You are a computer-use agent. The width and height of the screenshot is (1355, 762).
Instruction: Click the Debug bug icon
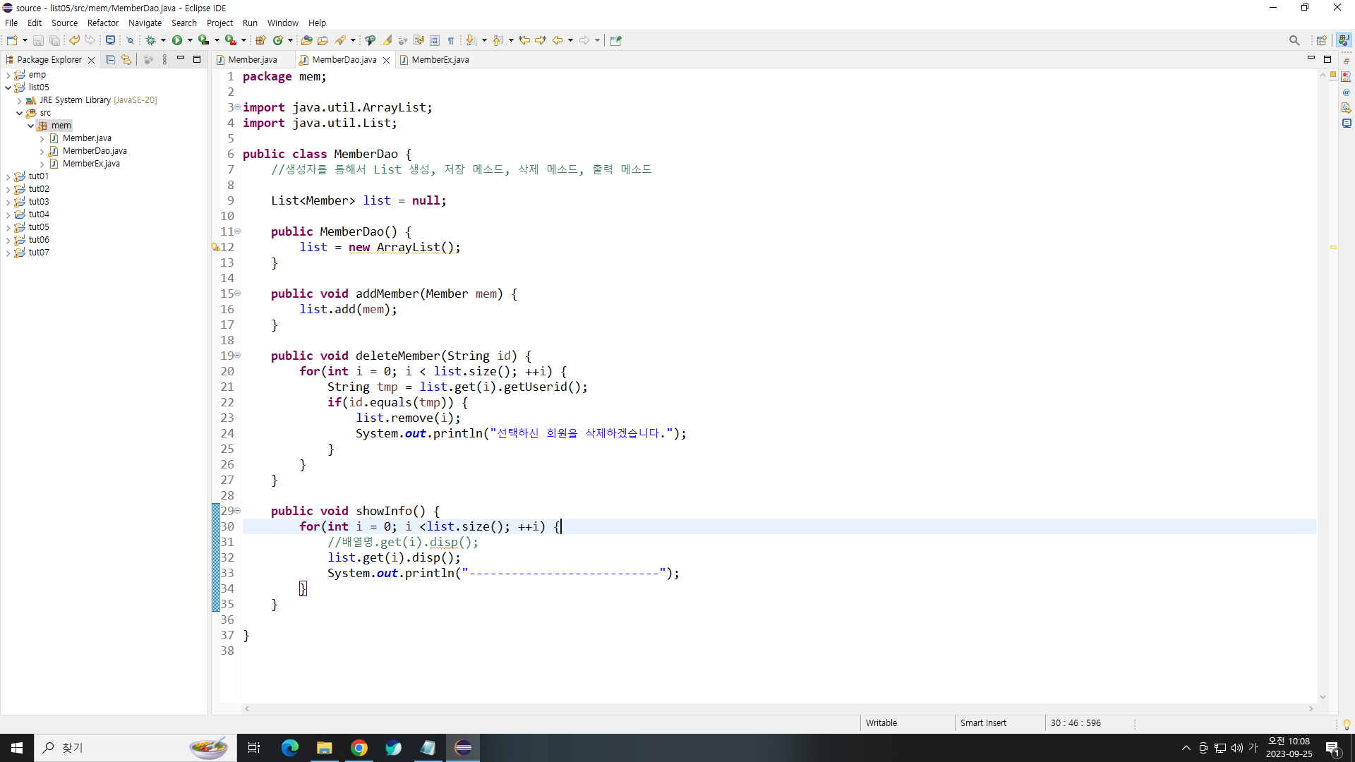point(150,40)
